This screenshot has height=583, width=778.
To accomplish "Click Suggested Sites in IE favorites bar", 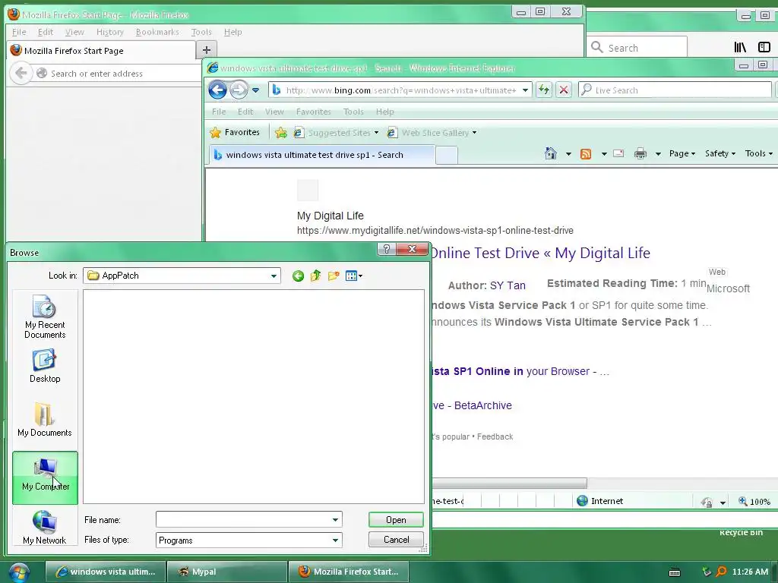I will tap(336, 133).
